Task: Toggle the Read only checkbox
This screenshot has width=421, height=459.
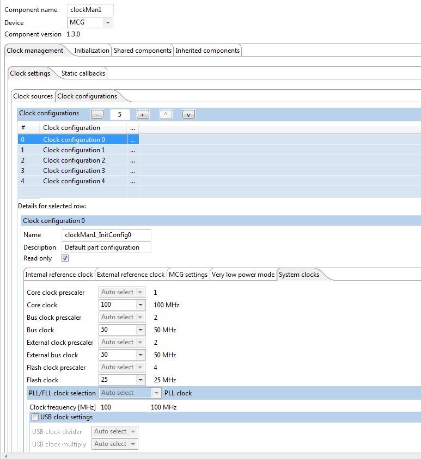Action: click(x=65, y=258)
